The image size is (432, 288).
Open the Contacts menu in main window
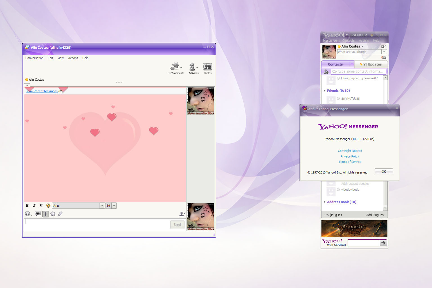pos(348,40)
